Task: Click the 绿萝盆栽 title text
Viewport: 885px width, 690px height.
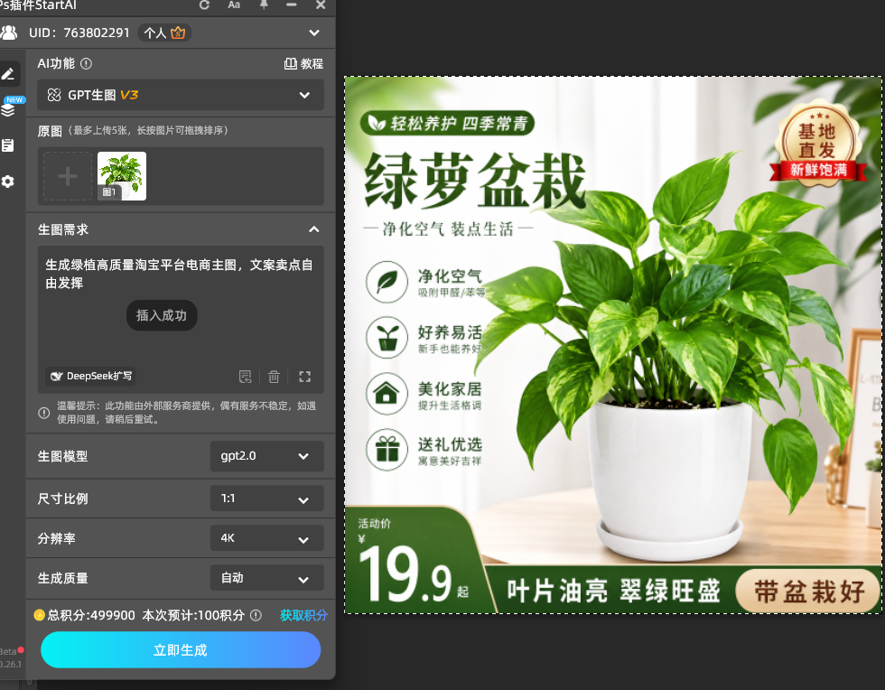Action: (475, 181)
